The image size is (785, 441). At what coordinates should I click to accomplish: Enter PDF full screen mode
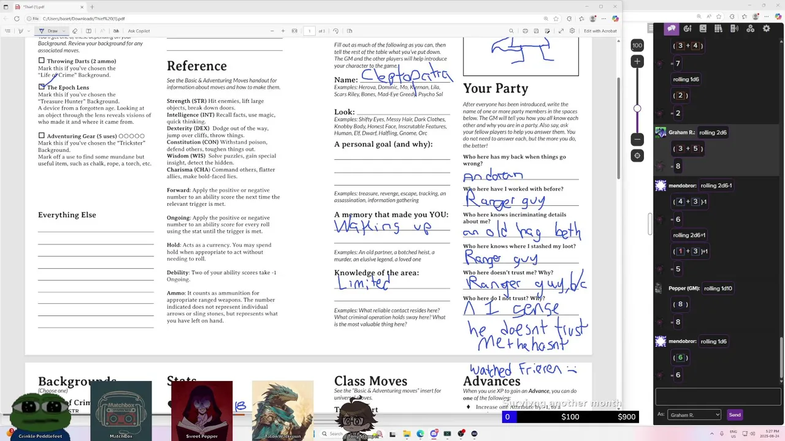561,31
